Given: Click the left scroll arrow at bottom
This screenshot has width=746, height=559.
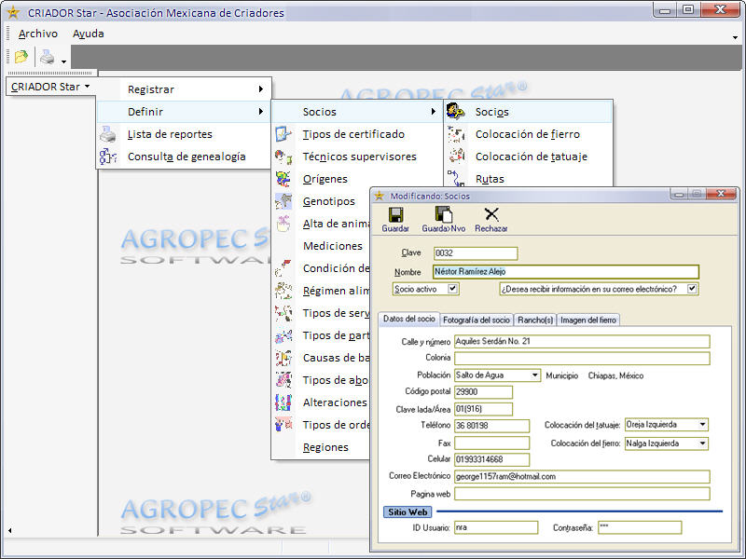Looking at the screenshot, I should pos(9,530).
